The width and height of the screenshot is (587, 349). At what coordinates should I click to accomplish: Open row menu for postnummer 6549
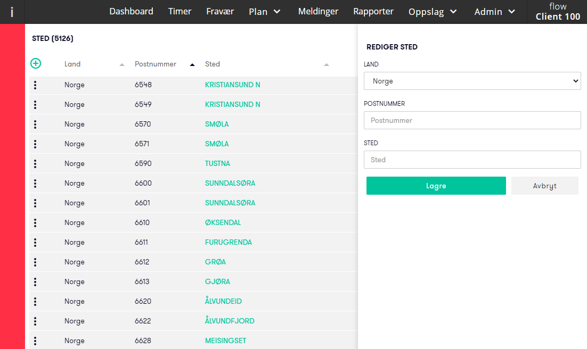[35, 105]
